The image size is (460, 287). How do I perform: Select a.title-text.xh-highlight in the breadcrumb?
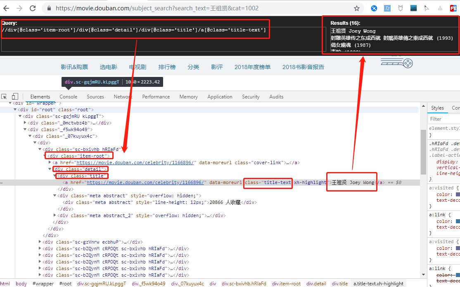pos(378,283)
